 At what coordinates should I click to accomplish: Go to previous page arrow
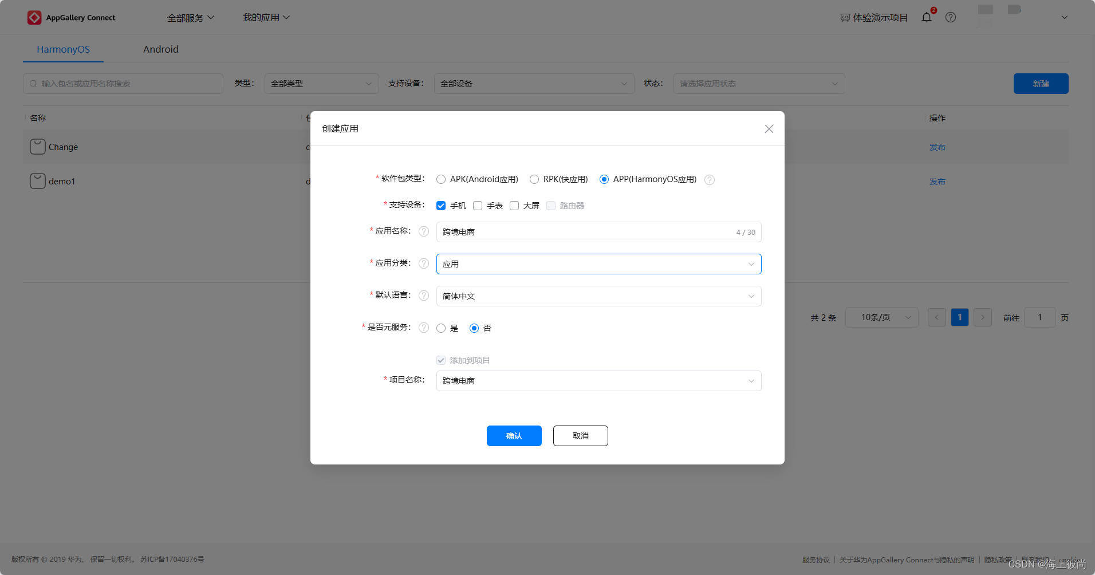click(x=937, y=317)
